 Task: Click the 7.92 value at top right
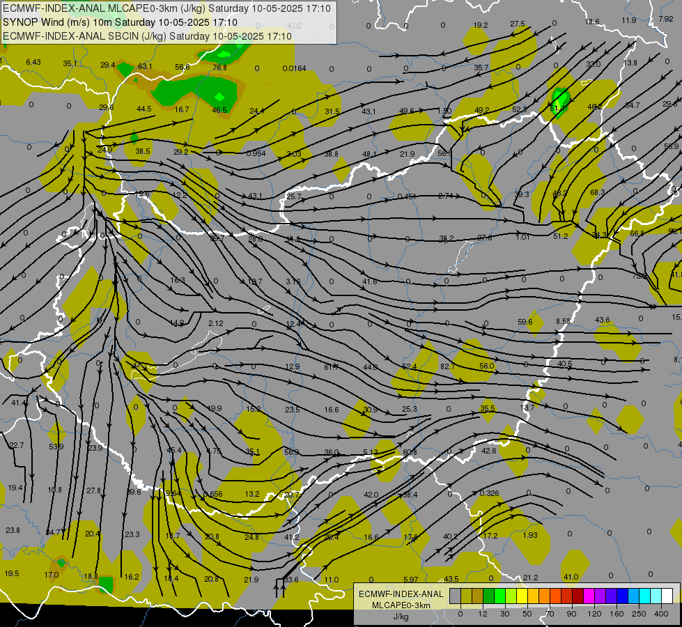[666, 19]
